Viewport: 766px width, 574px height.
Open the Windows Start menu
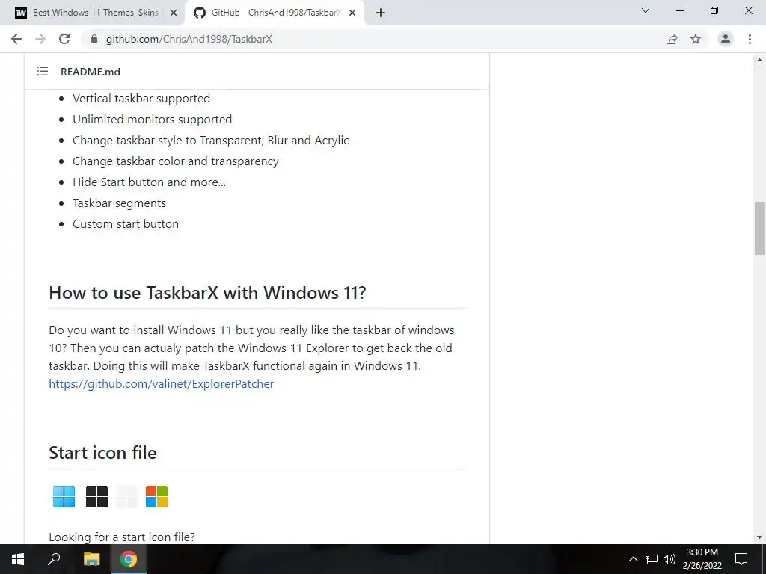coord(18,559)
